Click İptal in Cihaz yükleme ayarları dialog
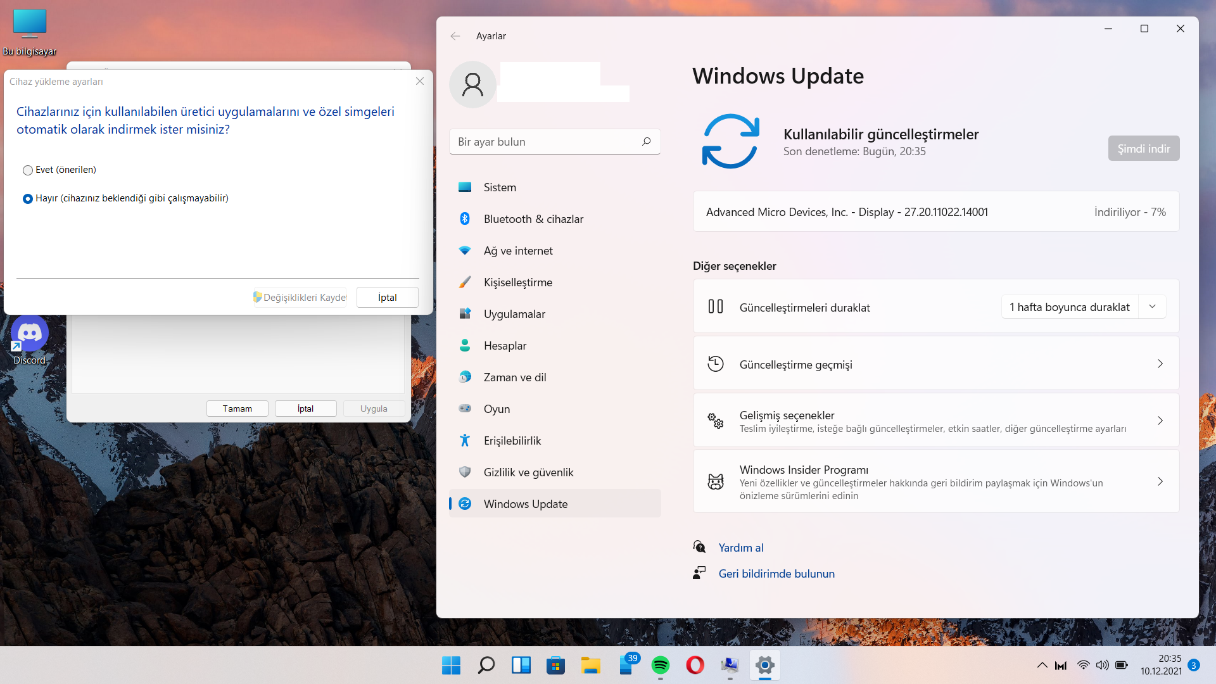Image resolution: width=1216 pixels, height=684 pixels. click(x=387, y=298)
